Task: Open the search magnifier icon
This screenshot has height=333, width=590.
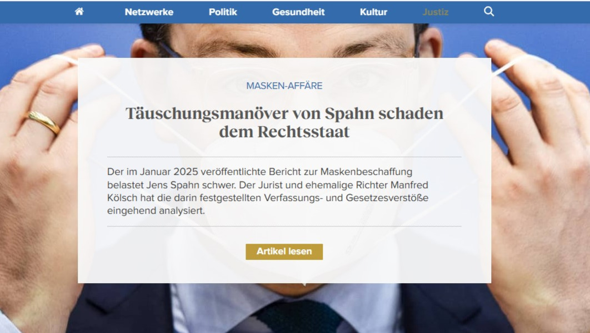Action: (489, 11)
